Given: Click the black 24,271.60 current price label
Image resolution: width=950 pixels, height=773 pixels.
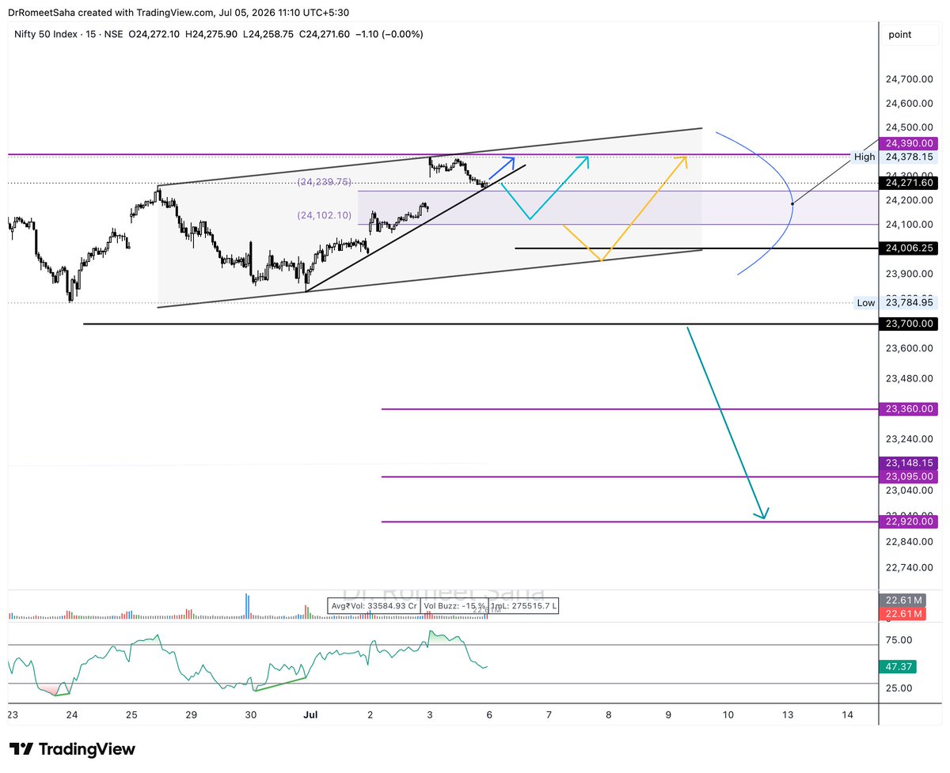Looking at the screenshot, I should click(909, 183).
